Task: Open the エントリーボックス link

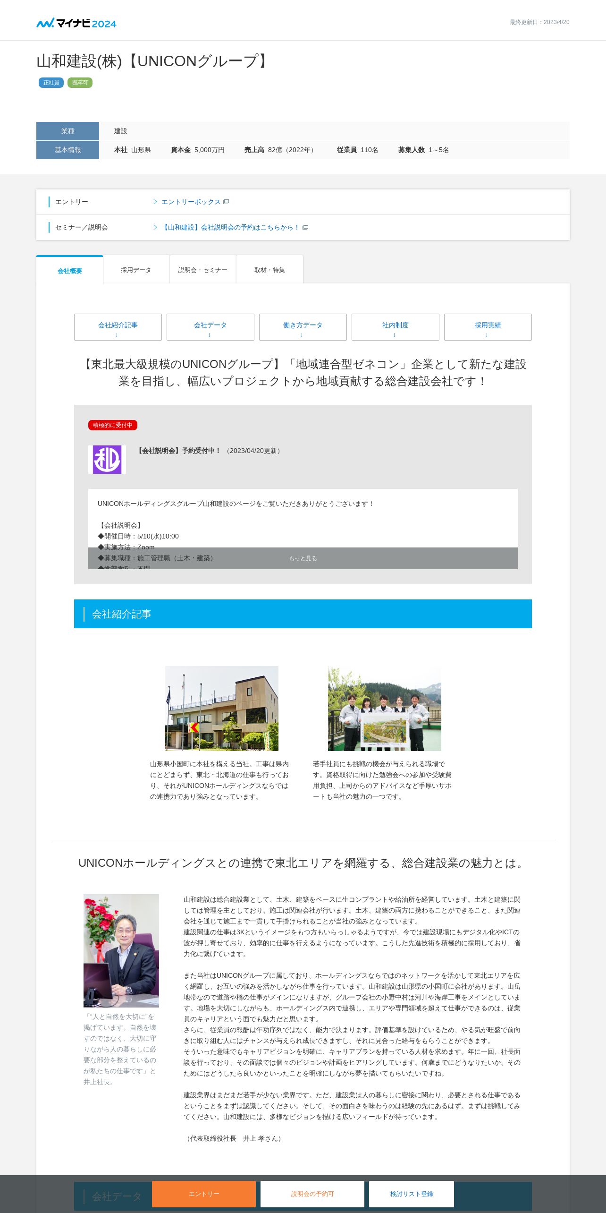Action: pos(191,202)
